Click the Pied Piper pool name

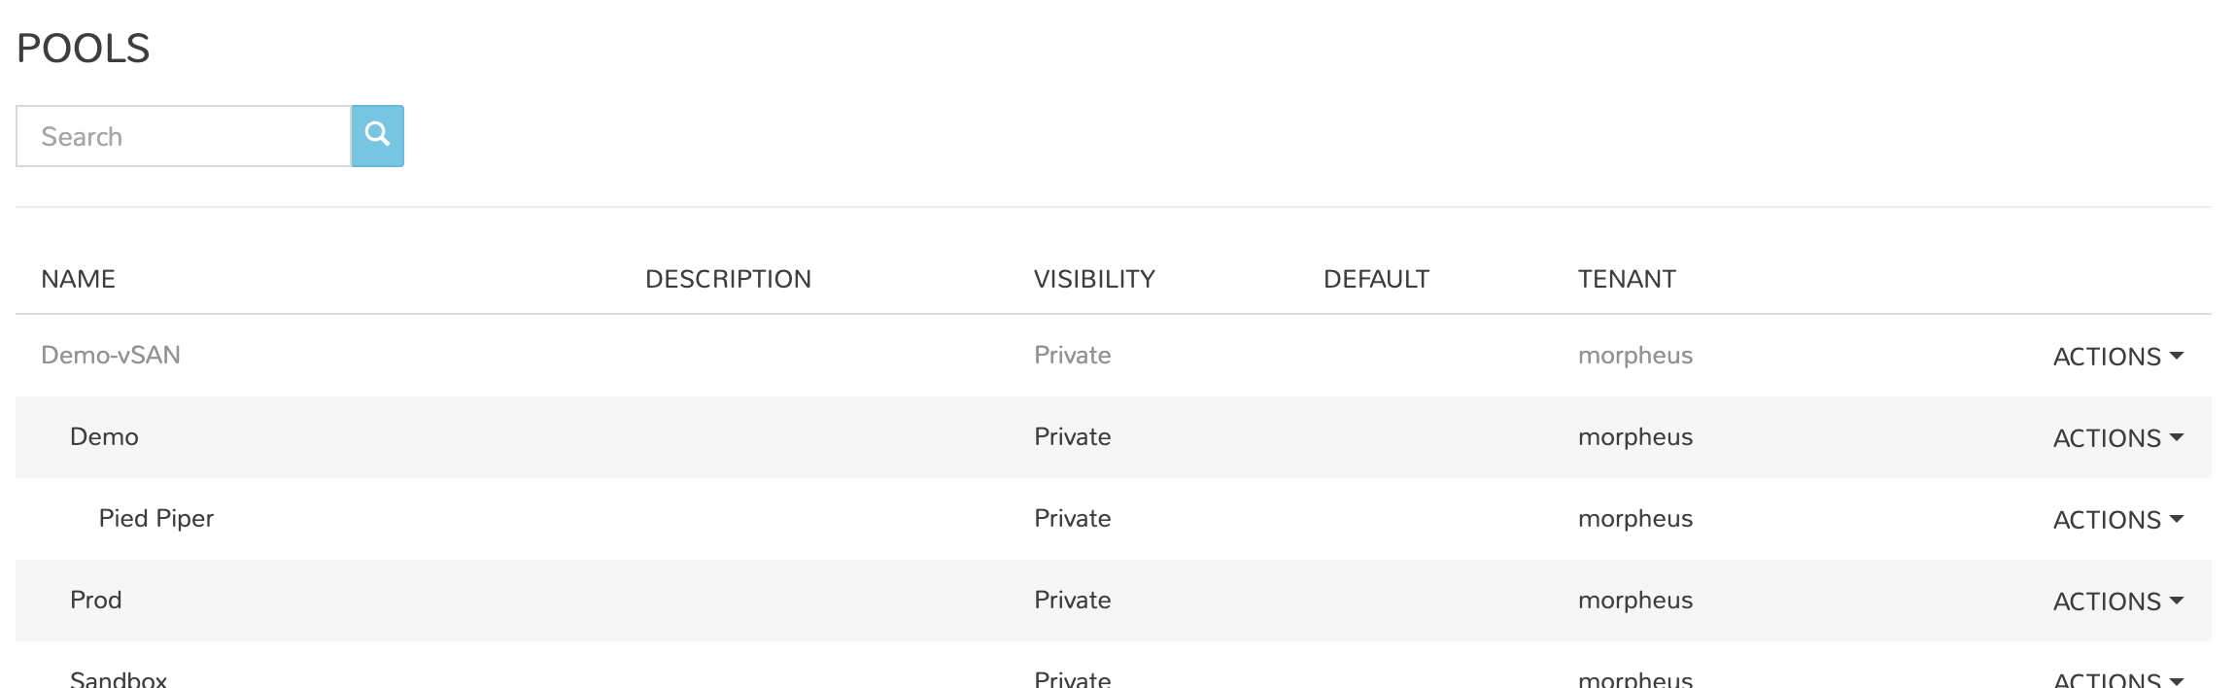coord(156,518)
